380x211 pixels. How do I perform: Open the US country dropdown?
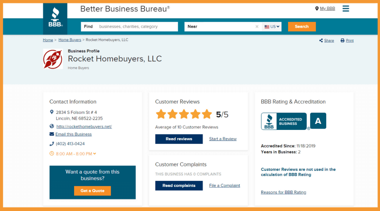click(x=272, y=27)
